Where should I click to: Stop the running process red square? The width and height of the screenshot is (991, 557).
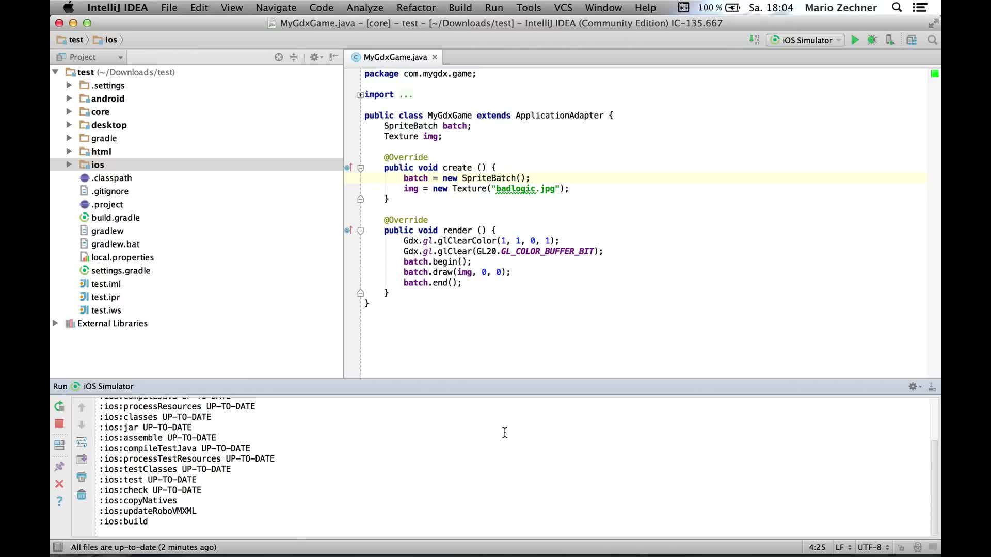coord(59,423)
